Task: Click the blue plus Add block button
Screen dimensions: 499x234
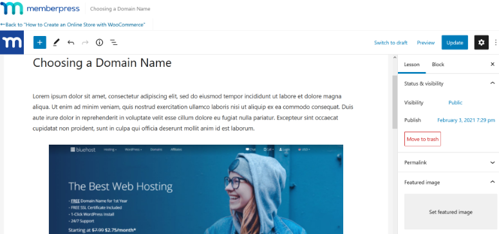Action: coord(40,42)
